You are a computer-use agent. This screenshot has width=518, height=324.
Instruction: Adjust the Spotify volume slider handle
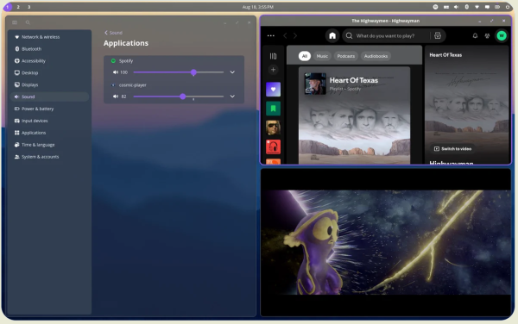click(193, 72)
